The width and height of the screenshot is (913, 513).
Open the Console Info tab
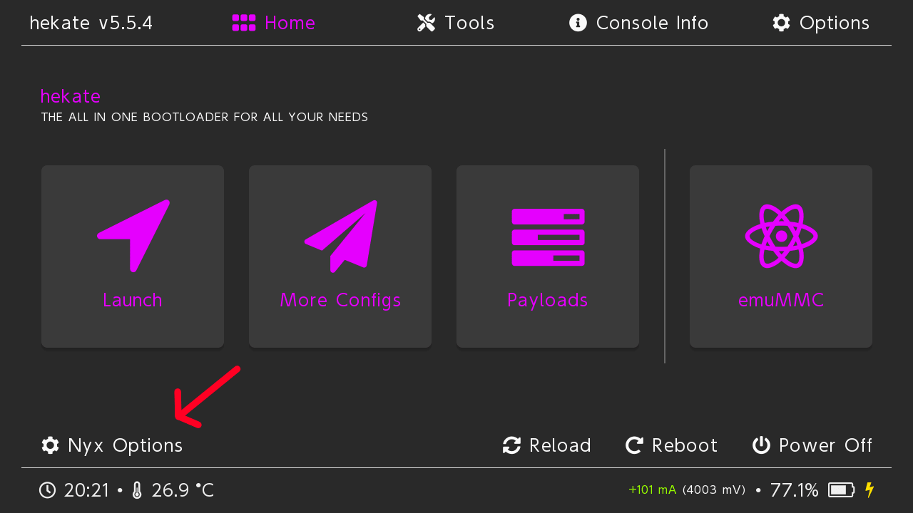(638, 23)
